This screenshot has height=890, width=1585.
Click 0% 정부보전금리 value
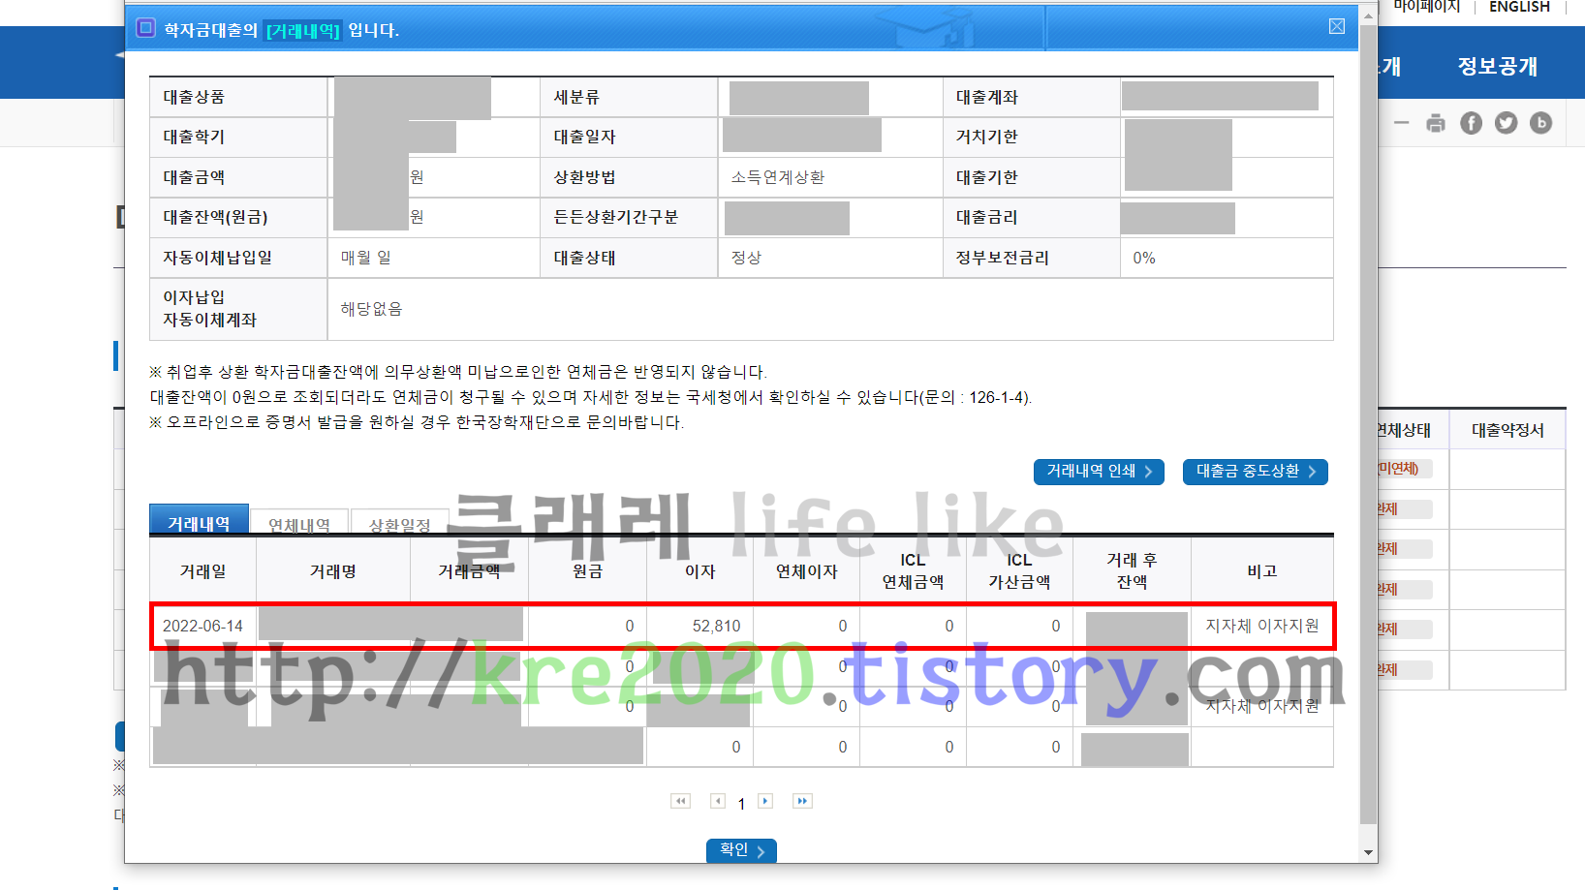(1144, 258)
